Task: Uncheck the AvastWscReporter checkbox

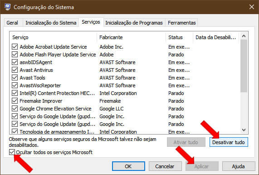Action: point(15,85)
